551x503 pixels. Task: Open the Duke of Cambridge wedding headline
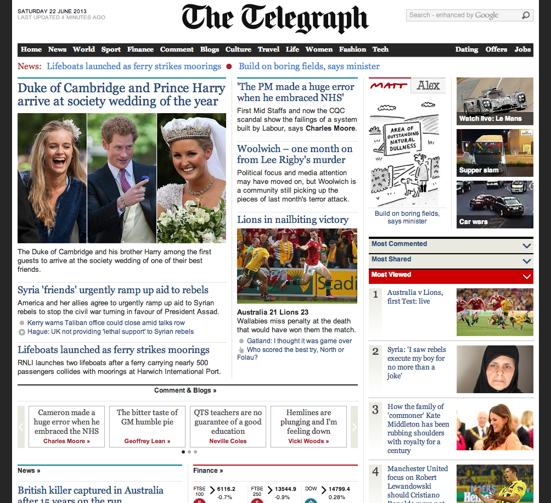[x=122, y=94]
